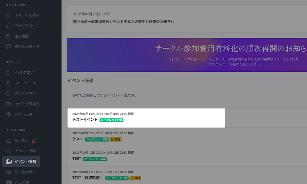
Task: Click the truck icon for 送付先住所設定
Action: (8, 104)
